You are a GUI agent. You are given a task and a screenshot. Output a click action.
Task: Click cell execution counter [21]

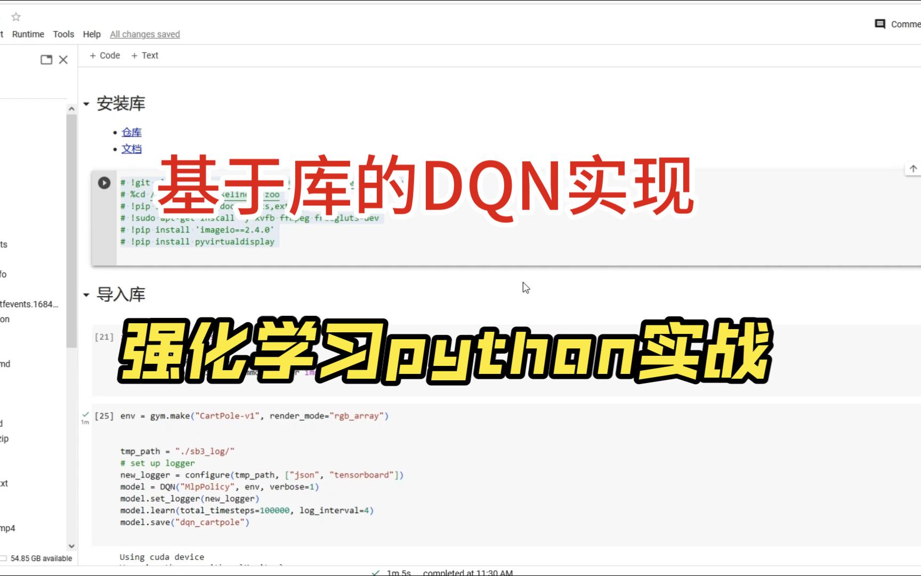point(104,337)
